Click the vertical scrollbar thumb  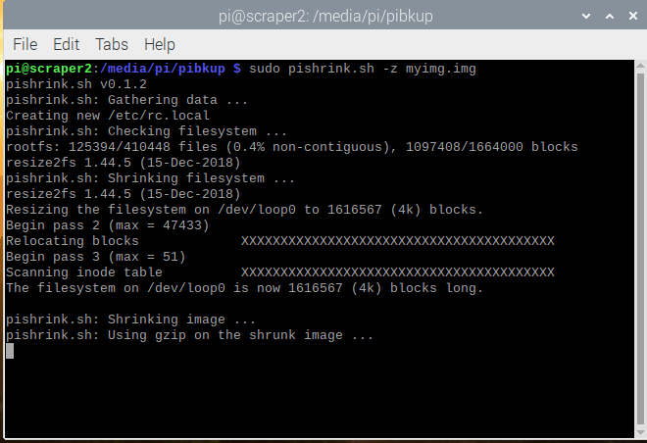click(x=641, y=249)
